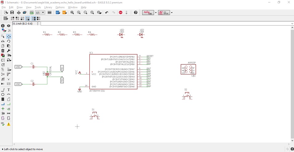Open the Draw menu

click(19, 7)
